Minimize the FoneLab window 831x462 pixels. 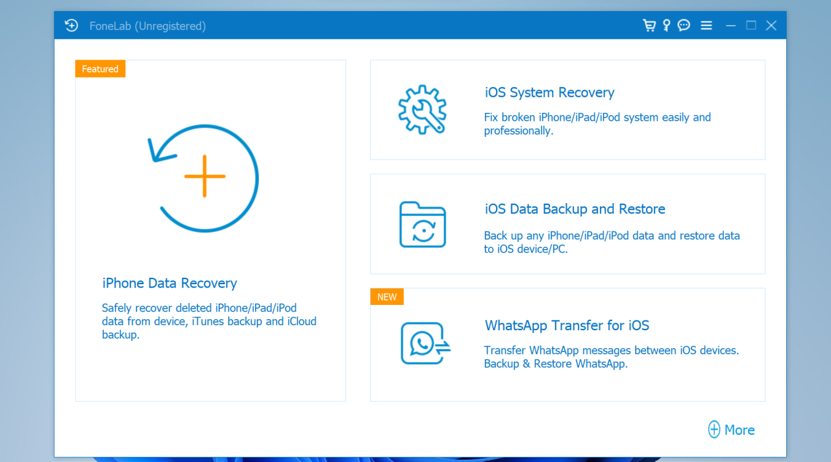[731, 25]
